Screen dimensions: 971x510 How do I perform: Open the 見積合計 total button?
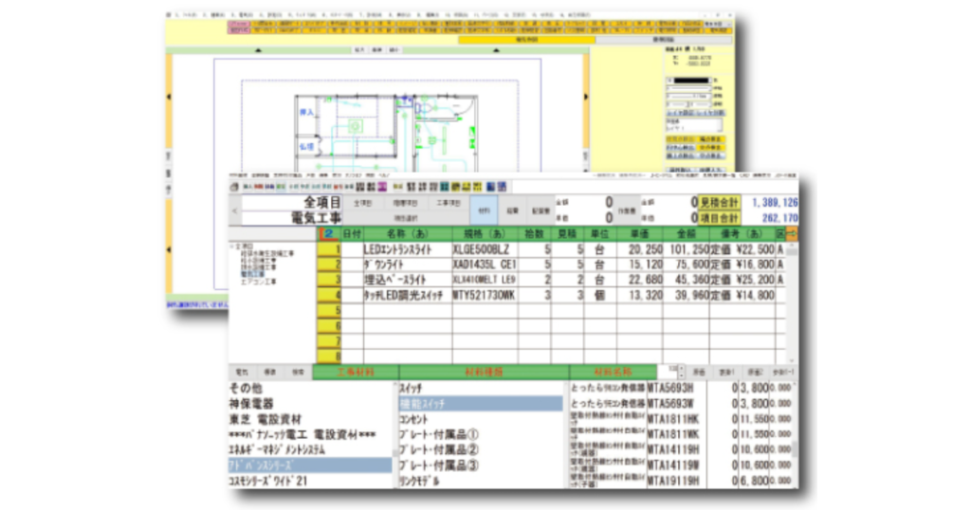coord(719,203)
